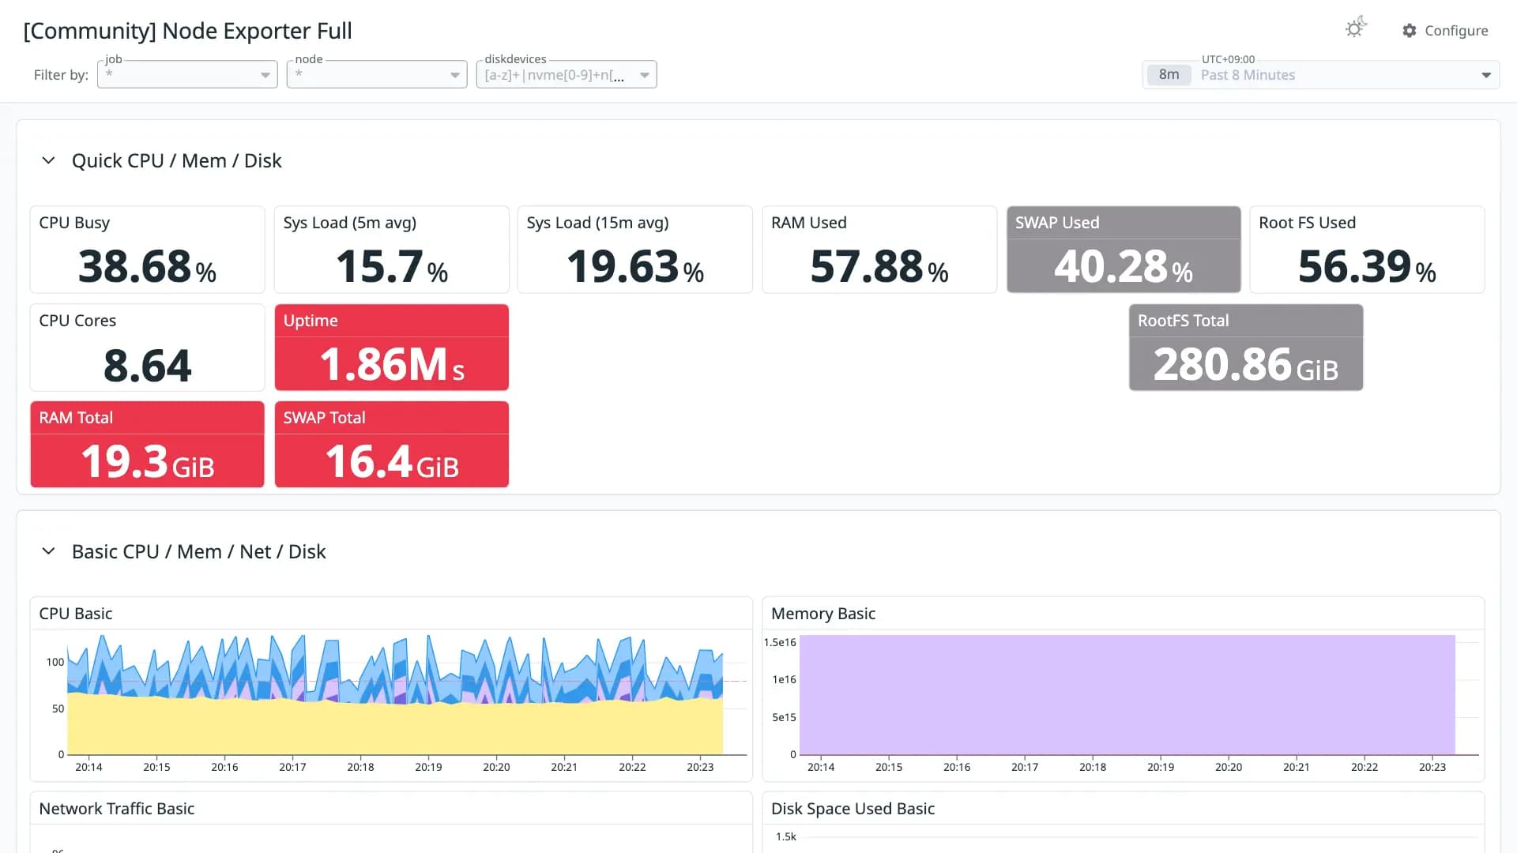Select the SWAP Total widget
The width and height of the screenshot is (1517, 853).
pos(391,445)
